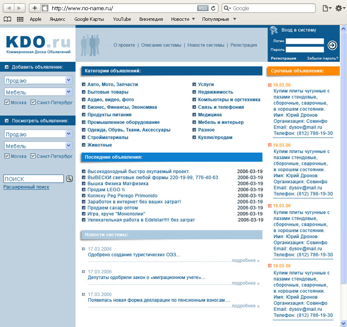347x327 pixels.
Task: Toggle Санкт-Петербург checkbox under Добавить объявление
Action: [x=33, y=103]
